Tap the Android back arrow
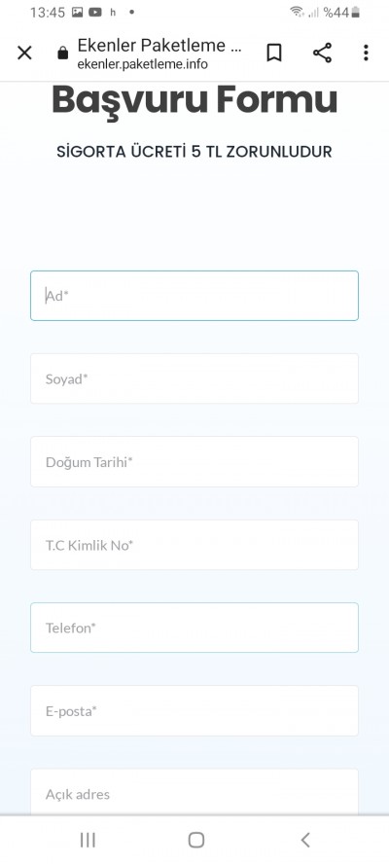Screen dimensions: 389x864 point(305,840)
